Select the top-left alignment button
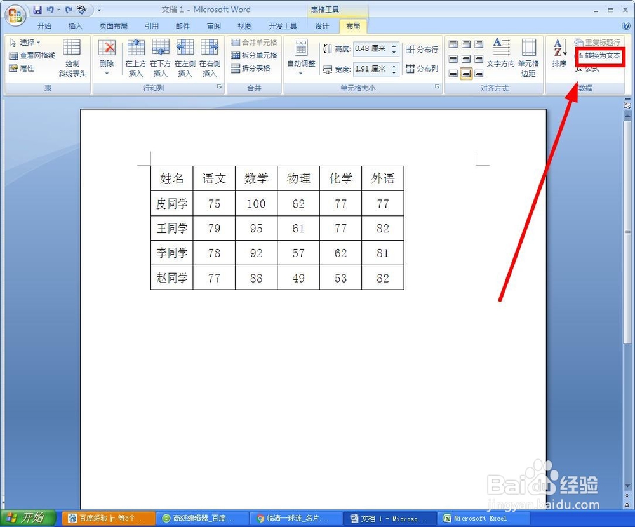 click(x=453, y=44)
